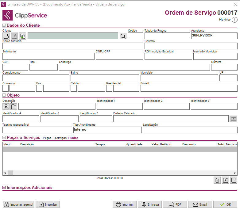
Task: Click the add object icon beside Descrição
Action: click(x=14, y=106)
